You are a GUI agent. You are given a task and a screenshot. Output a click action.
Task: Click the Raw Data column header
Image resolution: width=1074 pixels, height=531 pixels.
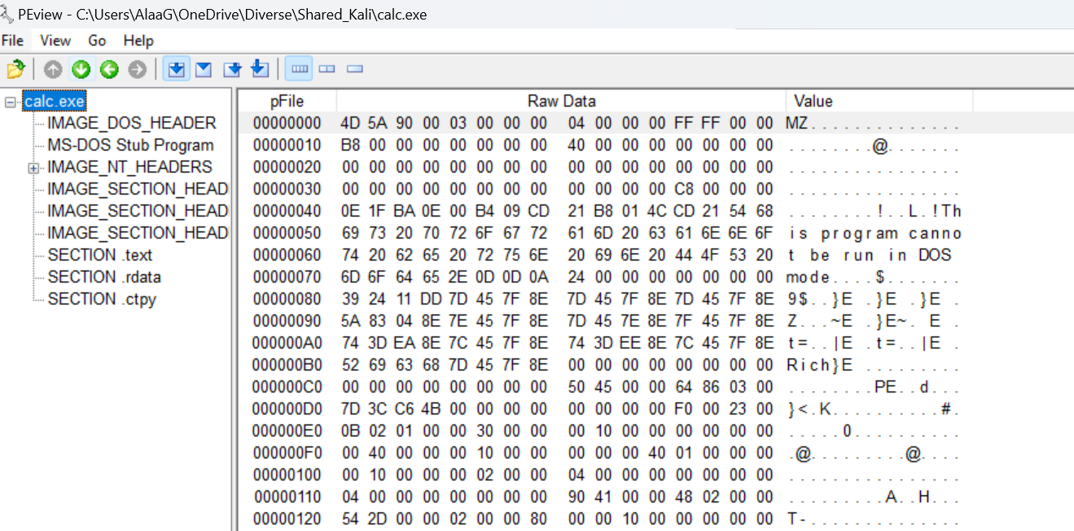[x=561, y=101]
